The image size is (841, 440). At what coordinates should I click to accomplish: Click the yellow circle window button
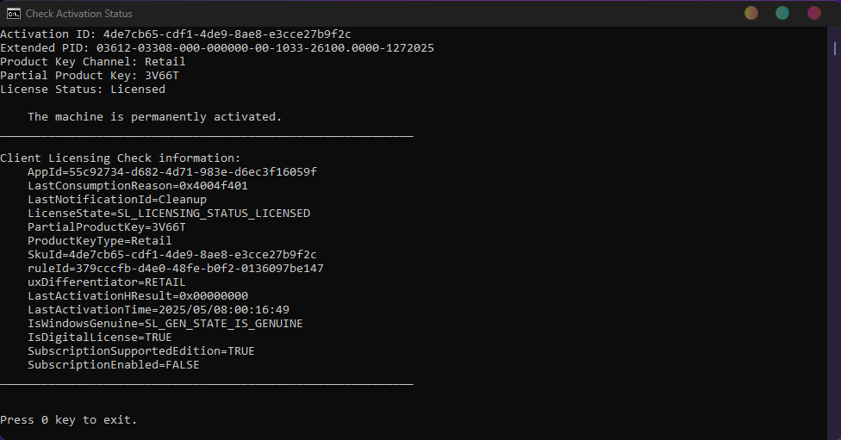[751, 13]
